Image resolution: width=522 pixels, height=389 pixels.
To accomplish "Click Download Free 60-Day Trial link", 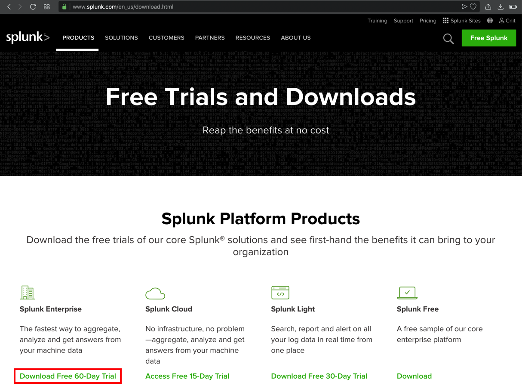I will pyautogui.click(x=68, y=376).
